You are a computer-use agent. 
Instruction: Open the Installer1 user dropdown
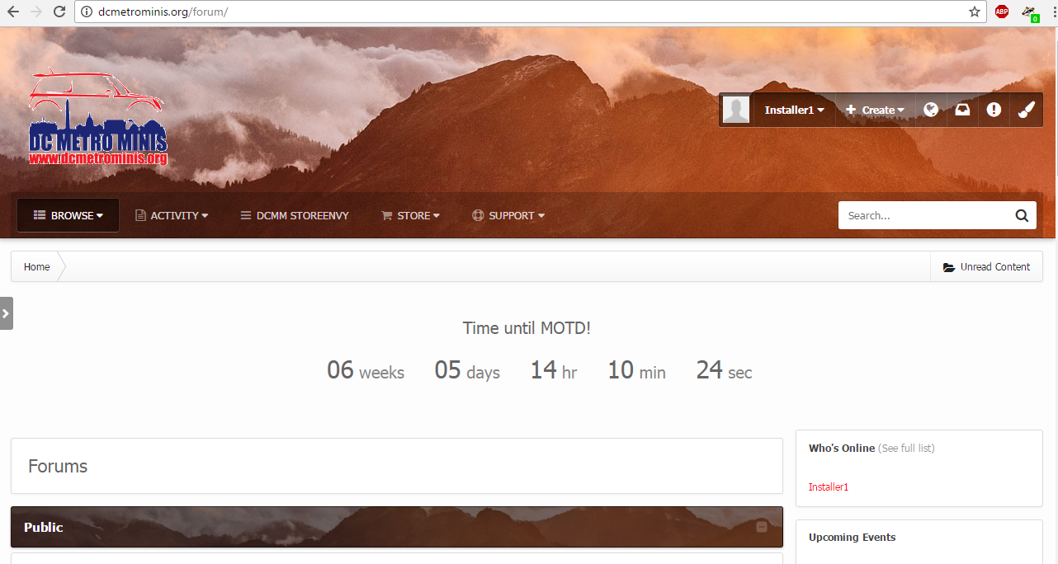pyautogui.click(x=794, y=110)
